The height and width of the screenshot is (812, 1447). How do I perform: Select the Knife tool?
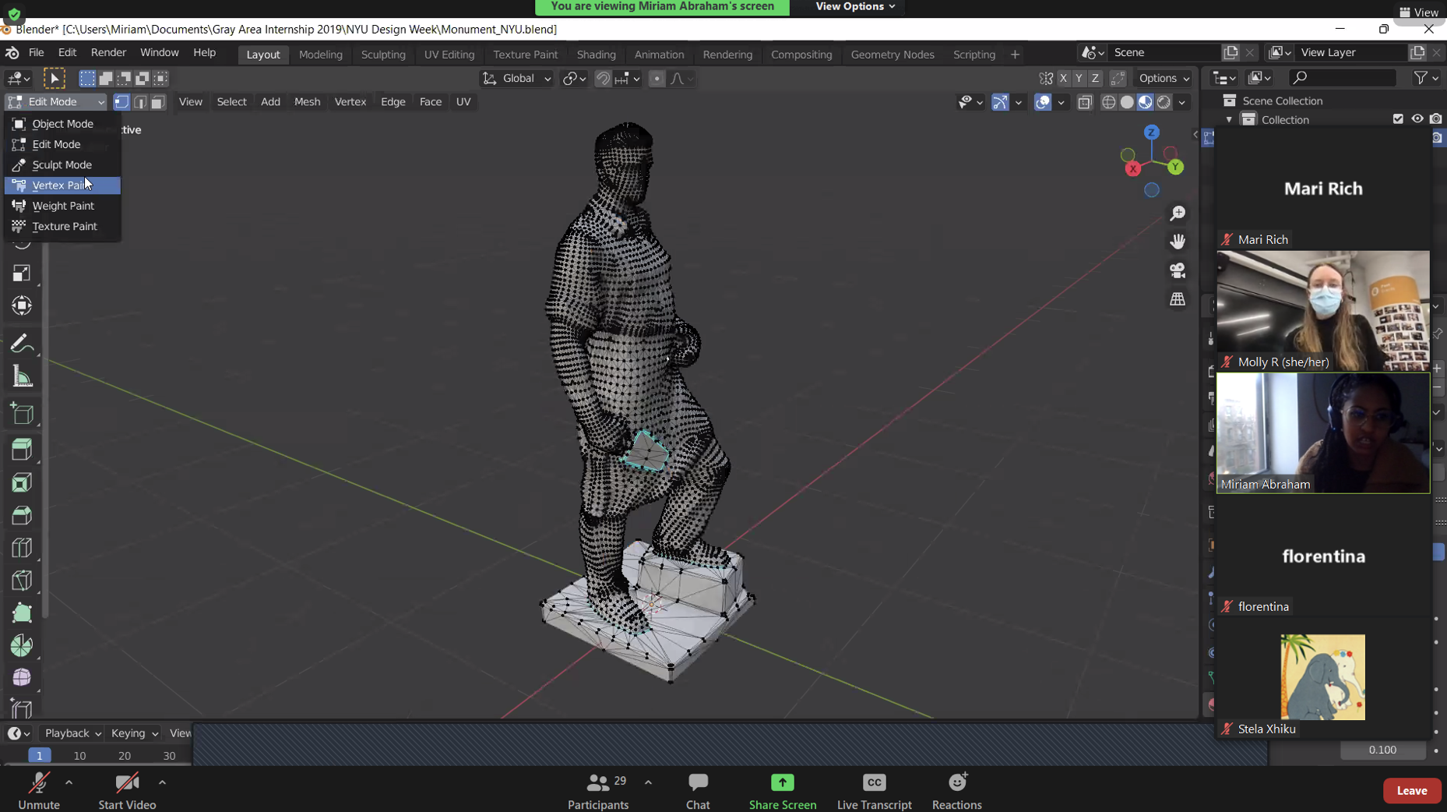pos(22,581)
